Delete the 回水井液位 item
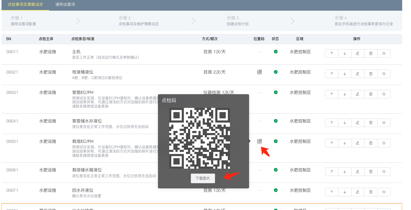 click(371, 192)
